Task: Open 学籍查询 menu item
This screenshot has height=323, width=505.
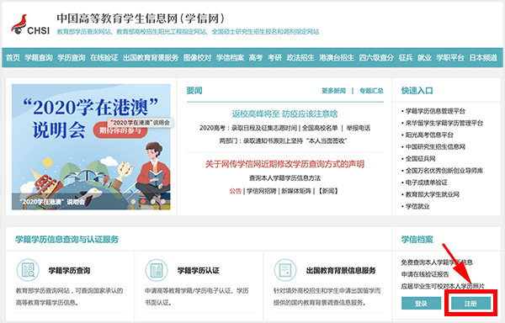Action: point(39,57)
